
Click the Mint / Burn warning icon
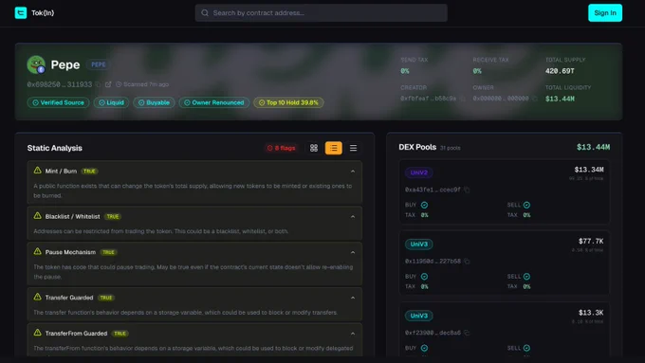point(37,171)
